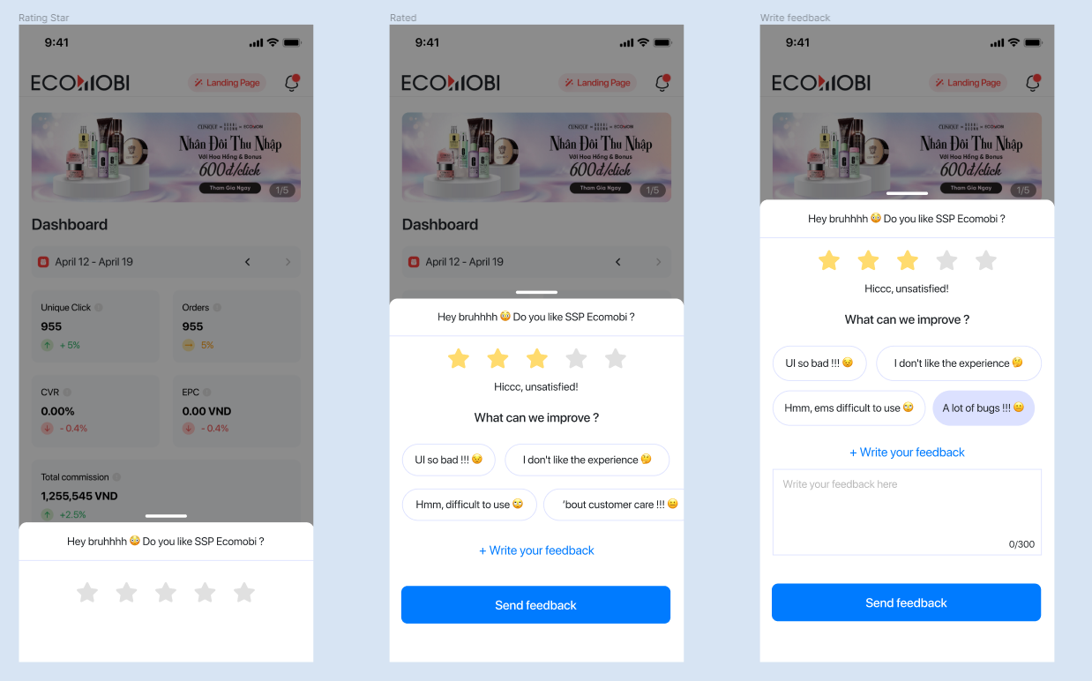The height and width of the screenshot is (681, 1092).
Task: Click the previous date arrow in Rated screen
Action: coord(618,262)
